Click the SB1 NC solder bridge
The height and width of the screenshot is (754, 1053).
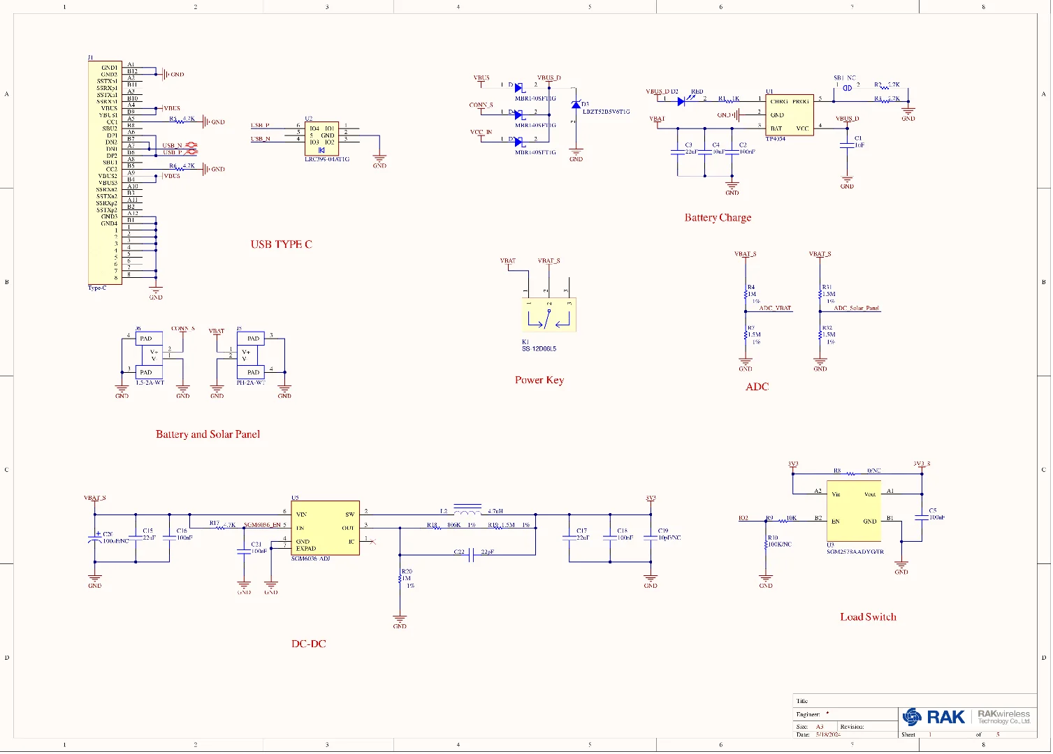click(x=848, y=87)
